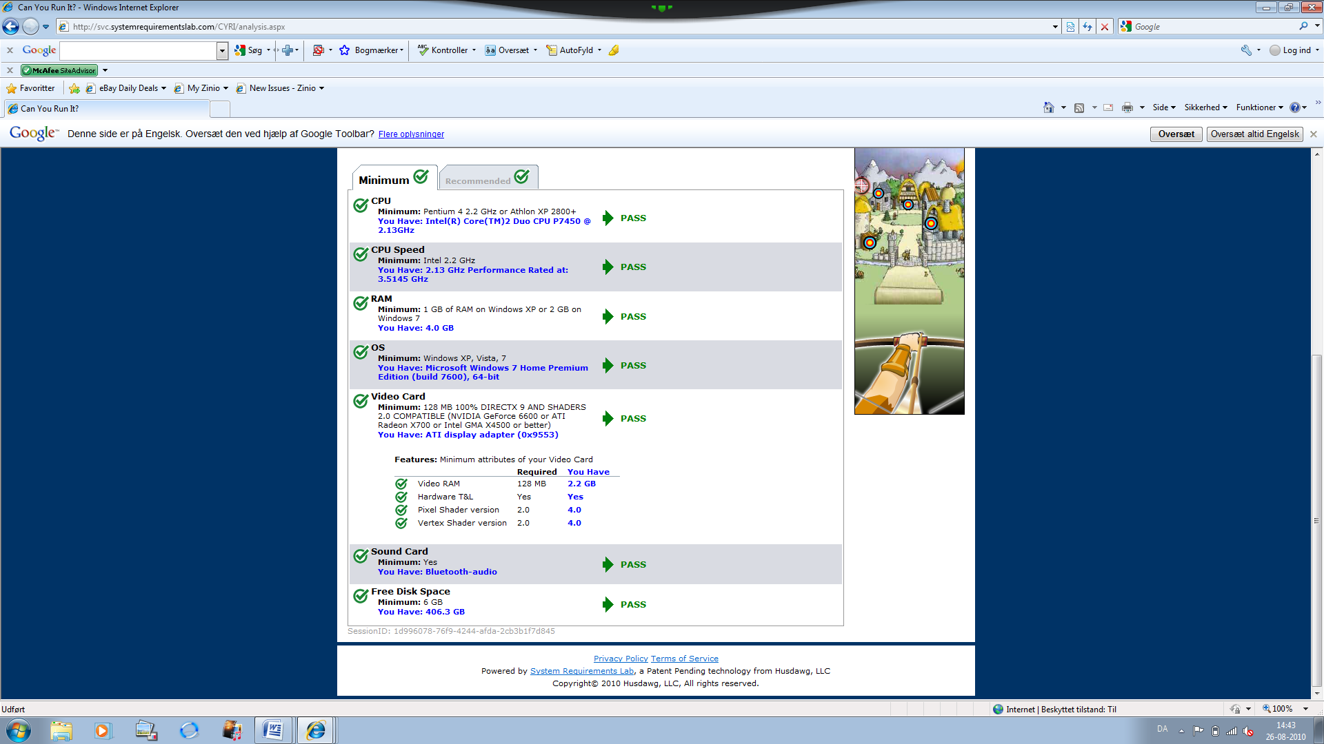Switch to the Recommended tab
This screenshot has height=744, width=1324.
pyautogui.click(x=488, y=178)
